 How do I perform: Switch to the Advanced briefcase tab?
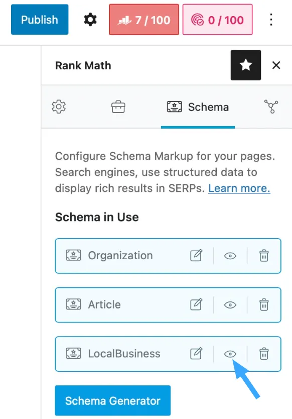[118, 107]
